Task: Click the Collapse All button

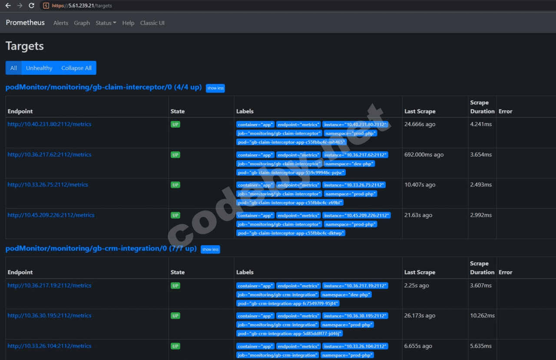Action: tap(76, 68)
